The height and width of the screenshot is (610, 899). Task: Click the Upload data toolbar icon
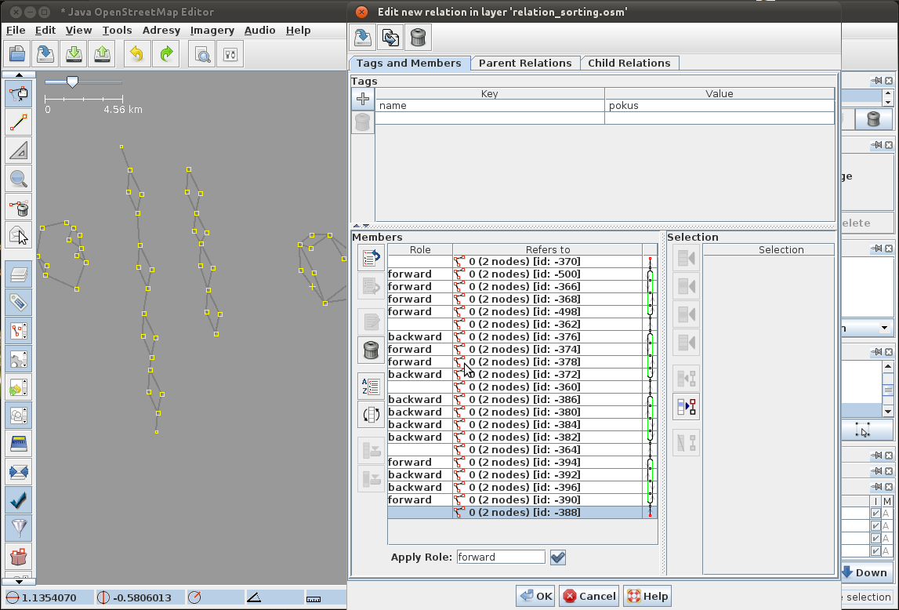[x=102, y=54]
